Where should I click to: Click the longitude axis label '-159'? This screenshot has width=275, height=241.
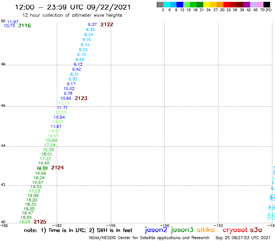pyautogui.click(x=111, y=225)
